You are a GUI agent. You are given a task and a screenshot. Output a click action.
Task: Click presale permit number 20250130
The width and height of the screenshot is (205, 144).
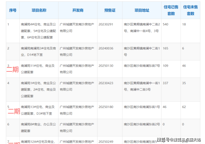106,66
